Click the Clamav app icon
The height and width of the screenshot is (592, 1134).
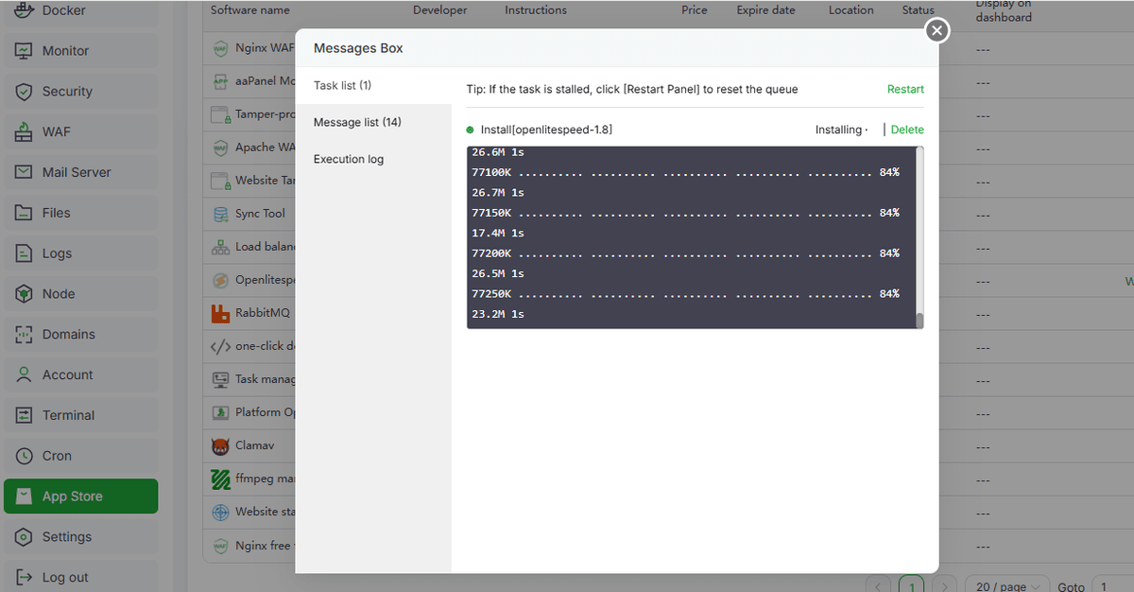220,445
